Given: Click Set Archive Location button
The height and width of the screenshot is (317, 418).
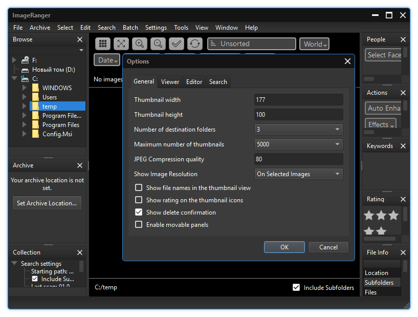Looking at the screenshot, I should tap(47, 203).
